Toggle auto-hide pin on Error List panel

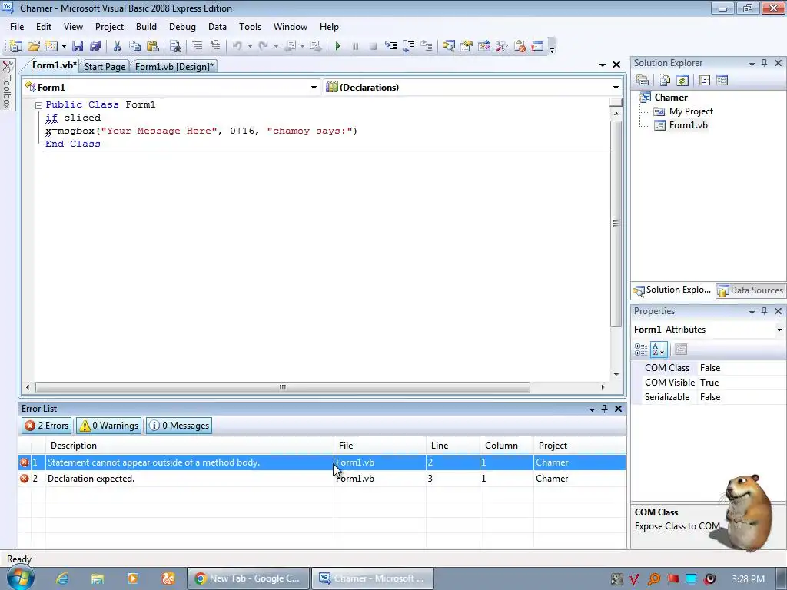click(604, 409)
